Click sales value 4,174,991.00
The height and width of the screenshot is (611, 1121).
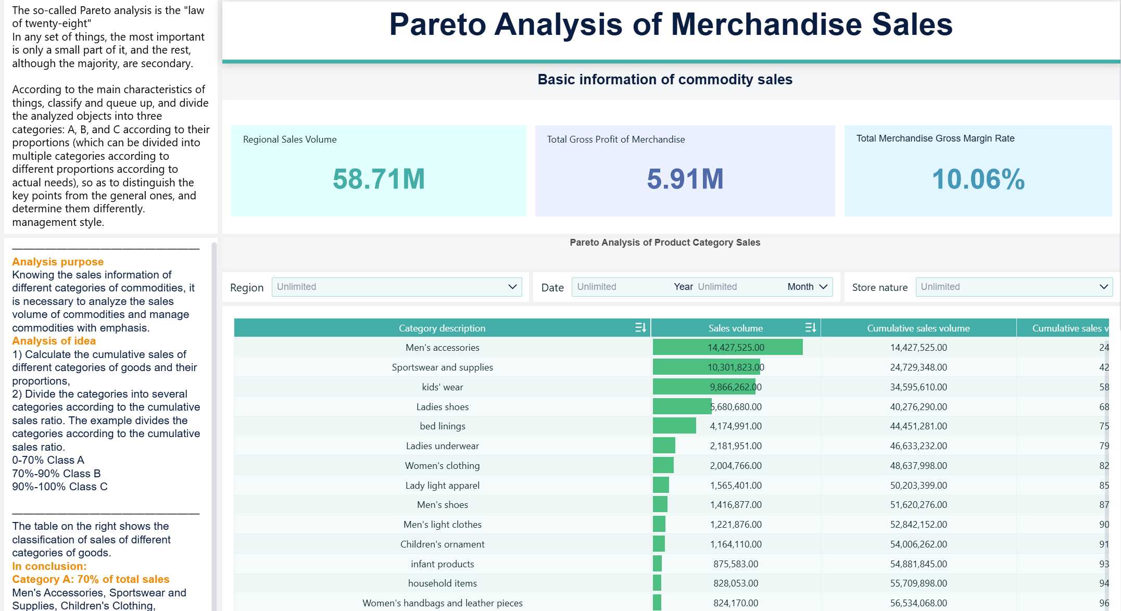click(736, 426)
